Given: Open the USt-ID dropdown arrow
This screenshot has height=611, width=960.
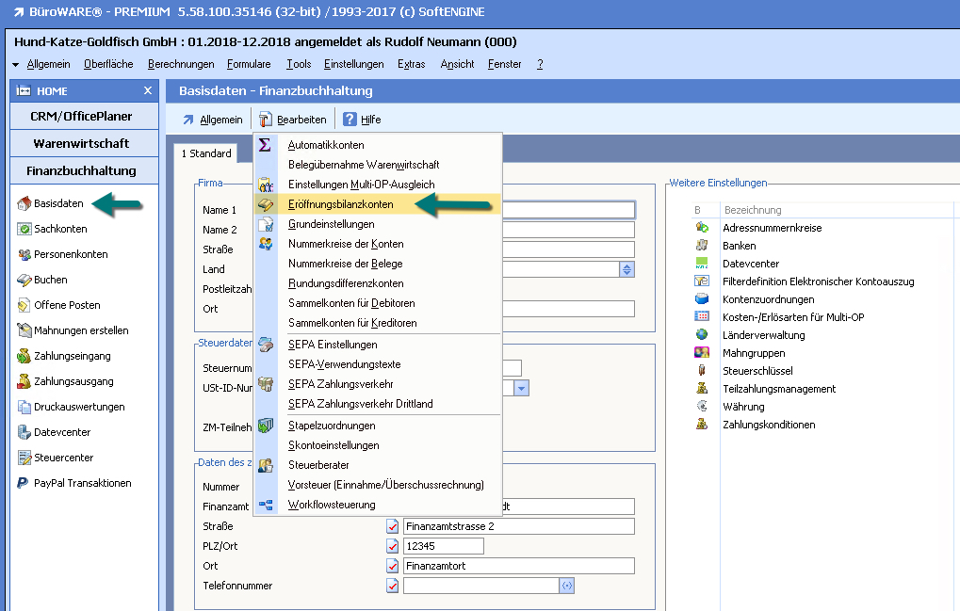Looking at the screenshot, I should tap(521, 388).
